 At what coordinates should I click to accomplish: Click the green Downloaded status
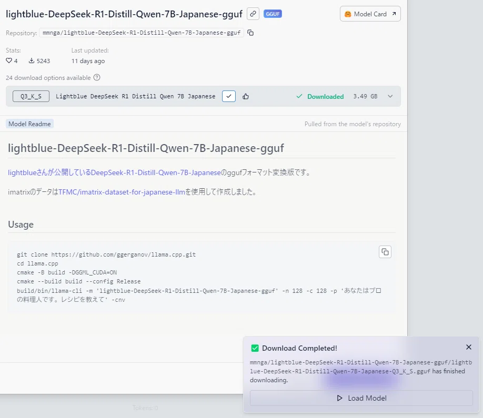click(320, 96)
